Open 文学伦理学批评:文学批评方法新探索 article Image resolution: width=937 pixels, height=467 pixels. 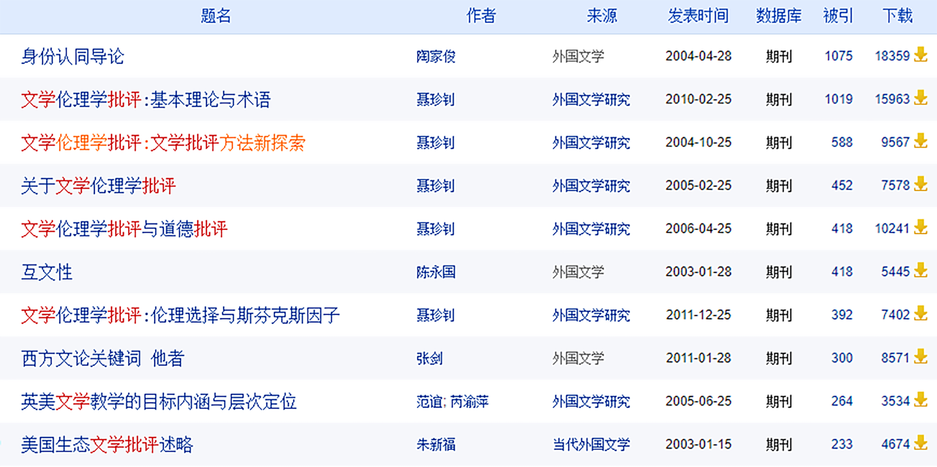tap(163, 143)
